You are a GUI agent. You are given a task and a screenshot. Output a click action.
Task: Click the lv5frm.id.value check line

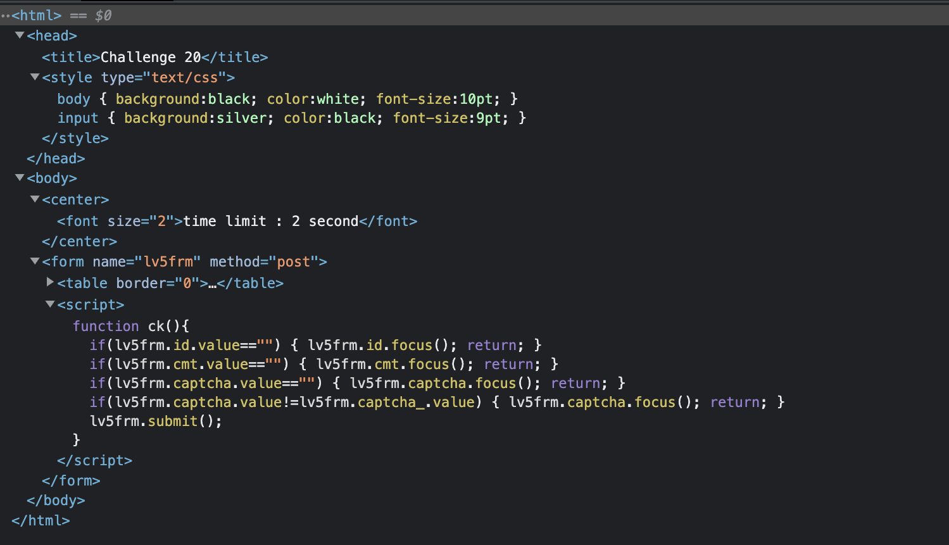coord(316,345)
